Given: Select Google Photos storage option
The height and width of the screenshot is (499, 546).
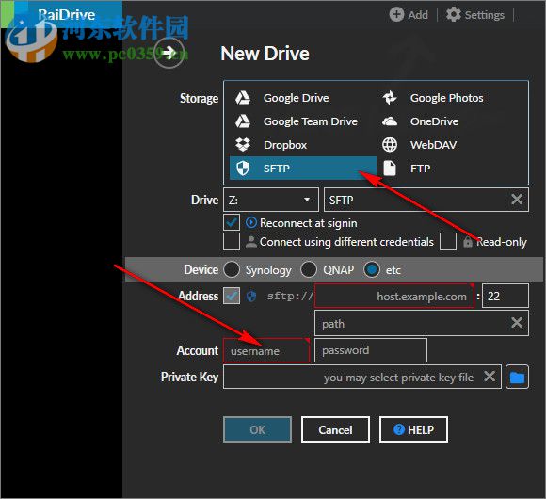Looking at the screenshot, I should [x=449, y=98].
